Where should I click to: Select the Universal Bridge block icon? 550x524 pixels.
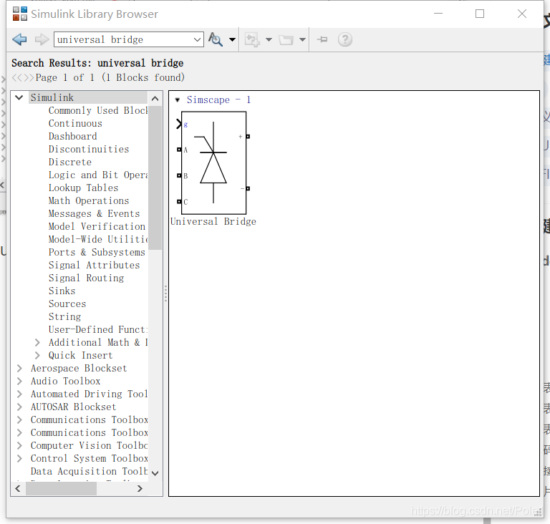click(213, 162)
